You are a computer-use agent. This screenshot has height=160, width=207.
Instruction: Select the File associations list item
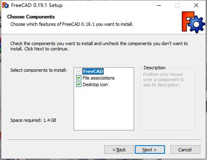(98, 78)
